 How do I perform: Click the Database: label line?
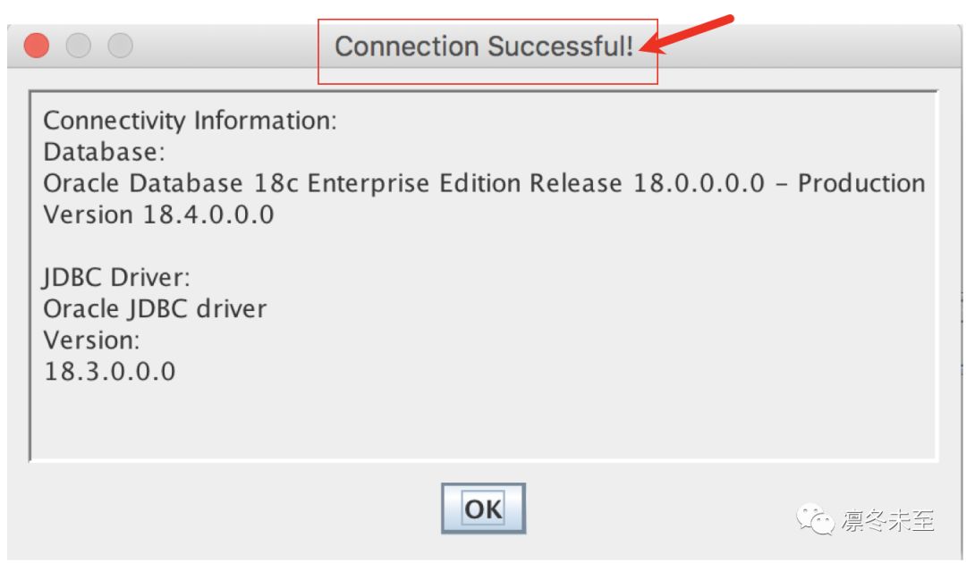pos(104,152)
